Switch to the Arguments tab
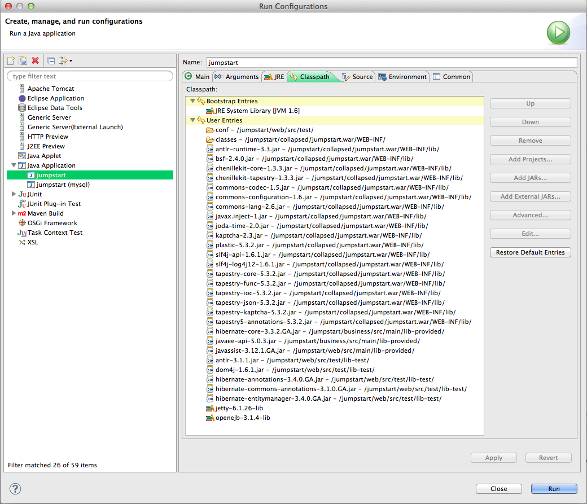 pos(236,77)
